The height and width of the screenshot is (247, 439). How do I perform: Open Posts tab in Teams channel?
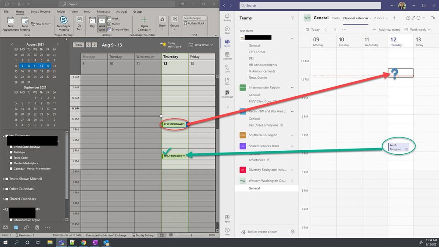pyautogui.click(x=336, y=18)
